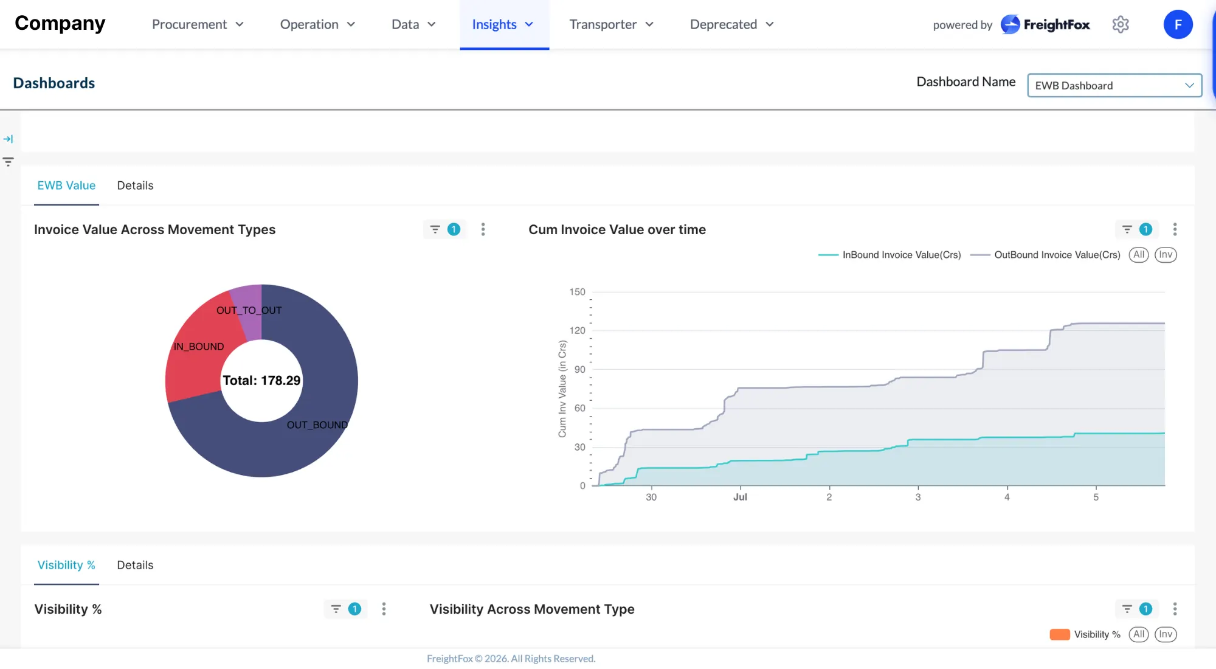Click the OUT_TO_OUT donut segment
The image size is (1216, 669).
(250, 310)
